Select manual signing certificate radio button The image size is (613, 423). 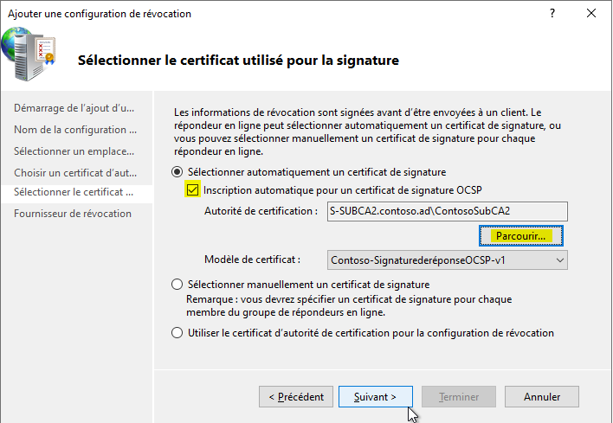coord(177,285)
